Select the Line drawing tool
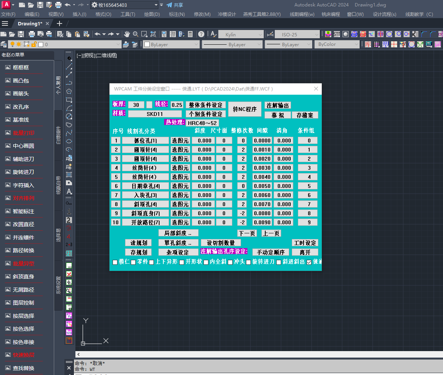443x375 pixels. click(x=69, y=67)
